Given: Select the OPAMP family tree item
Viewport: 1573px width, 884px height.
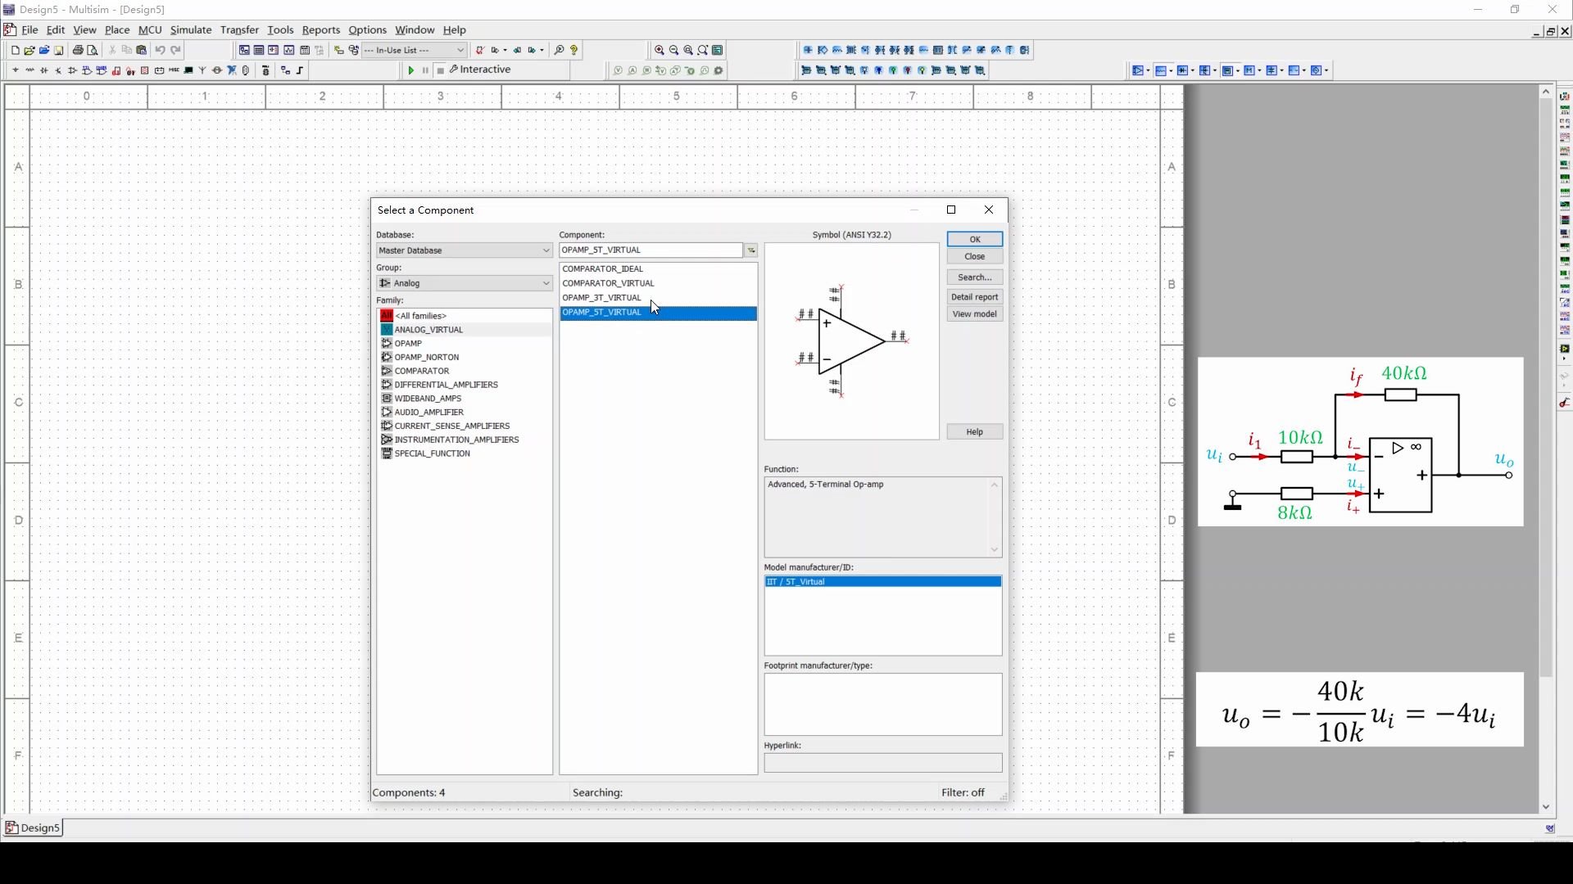Looking at the screenshot, I should click(x=408, y=343).
